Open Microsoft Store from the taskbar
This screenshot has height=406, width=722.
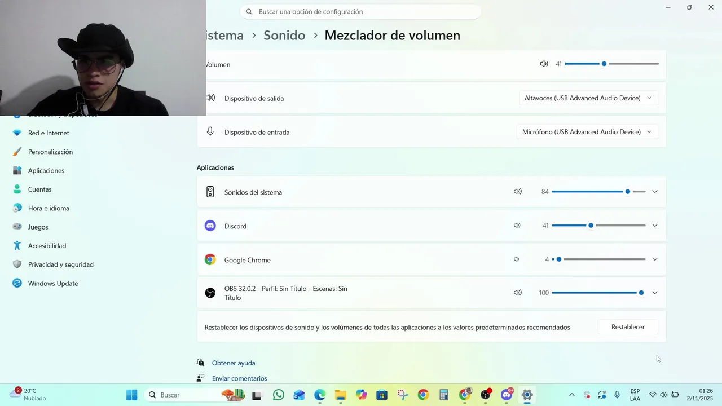click(x=382, y=395)
